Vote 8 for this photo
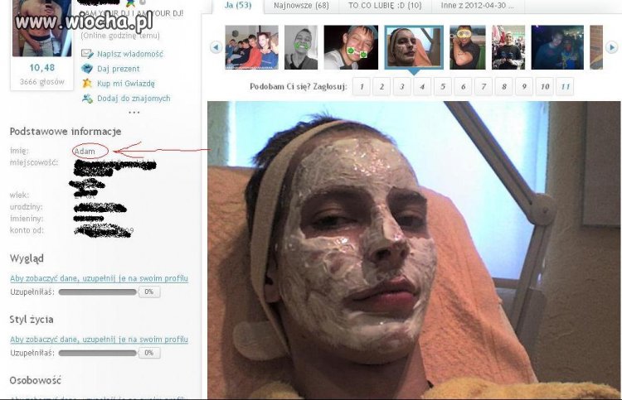This screenshot has height=400, width=622. [x=503, y=86]
